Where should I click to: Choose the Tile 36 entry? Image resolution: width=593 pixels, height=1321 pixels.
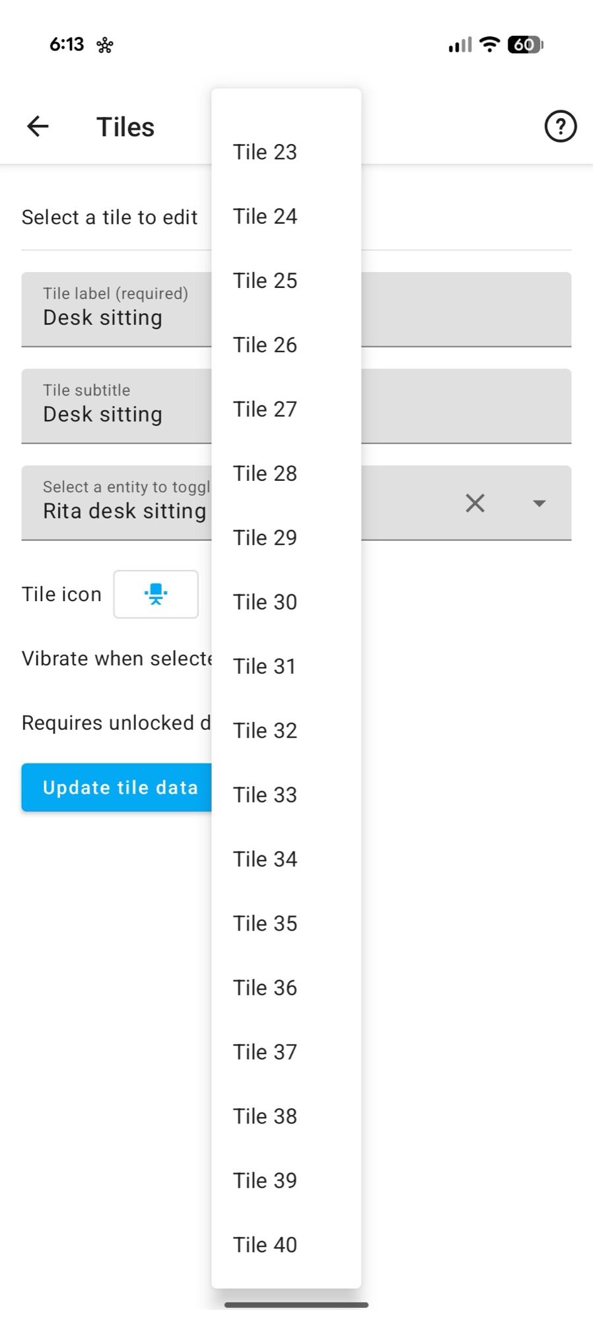point(265,987)
